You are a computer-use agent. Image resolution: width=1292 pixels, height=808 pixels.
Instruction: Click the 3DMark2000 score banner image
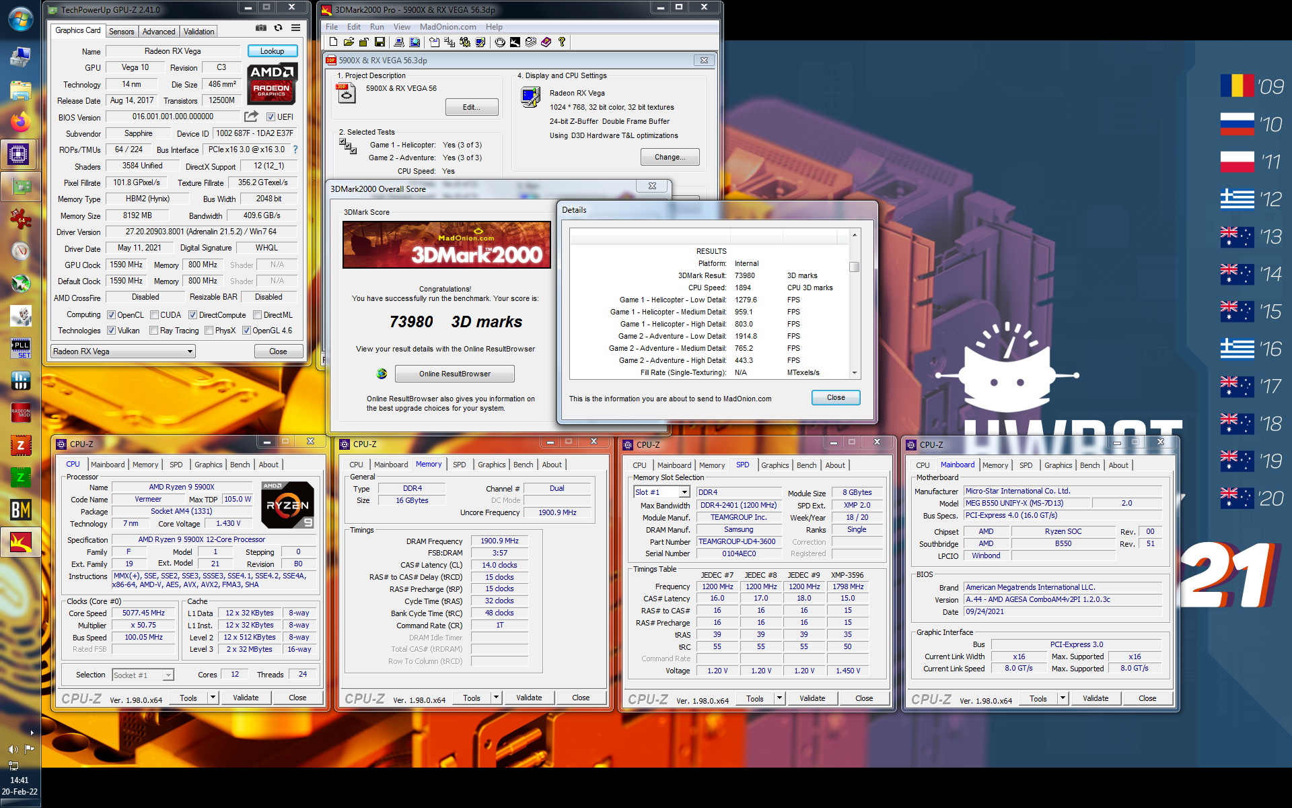pos(447,245)
